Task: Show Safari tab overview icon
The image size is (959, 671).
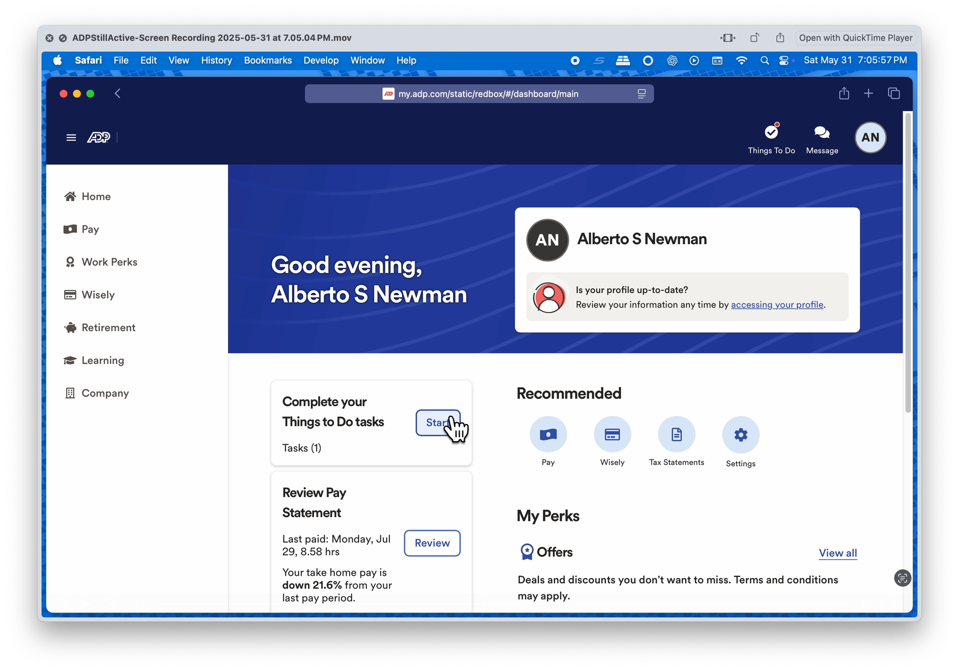Action: (894, 93)
